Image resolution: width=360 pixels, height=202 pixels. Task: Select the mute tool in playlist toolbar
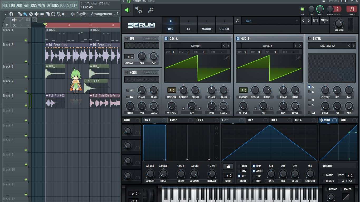(36, 14)
